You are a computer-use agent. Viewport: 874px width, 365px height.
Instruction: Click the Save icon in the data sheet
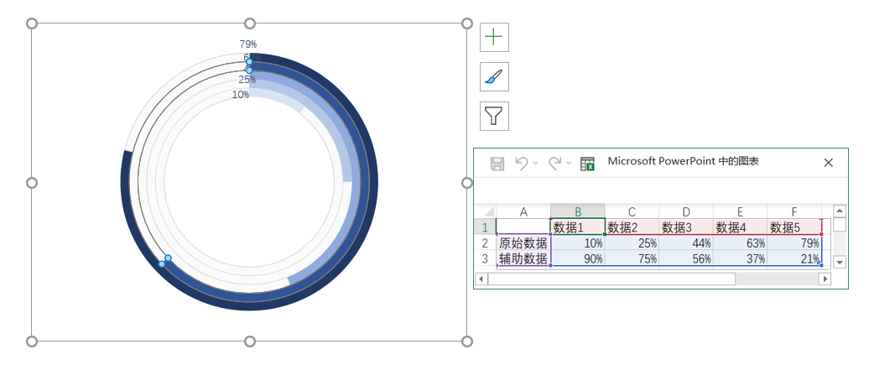coord(497,163)
